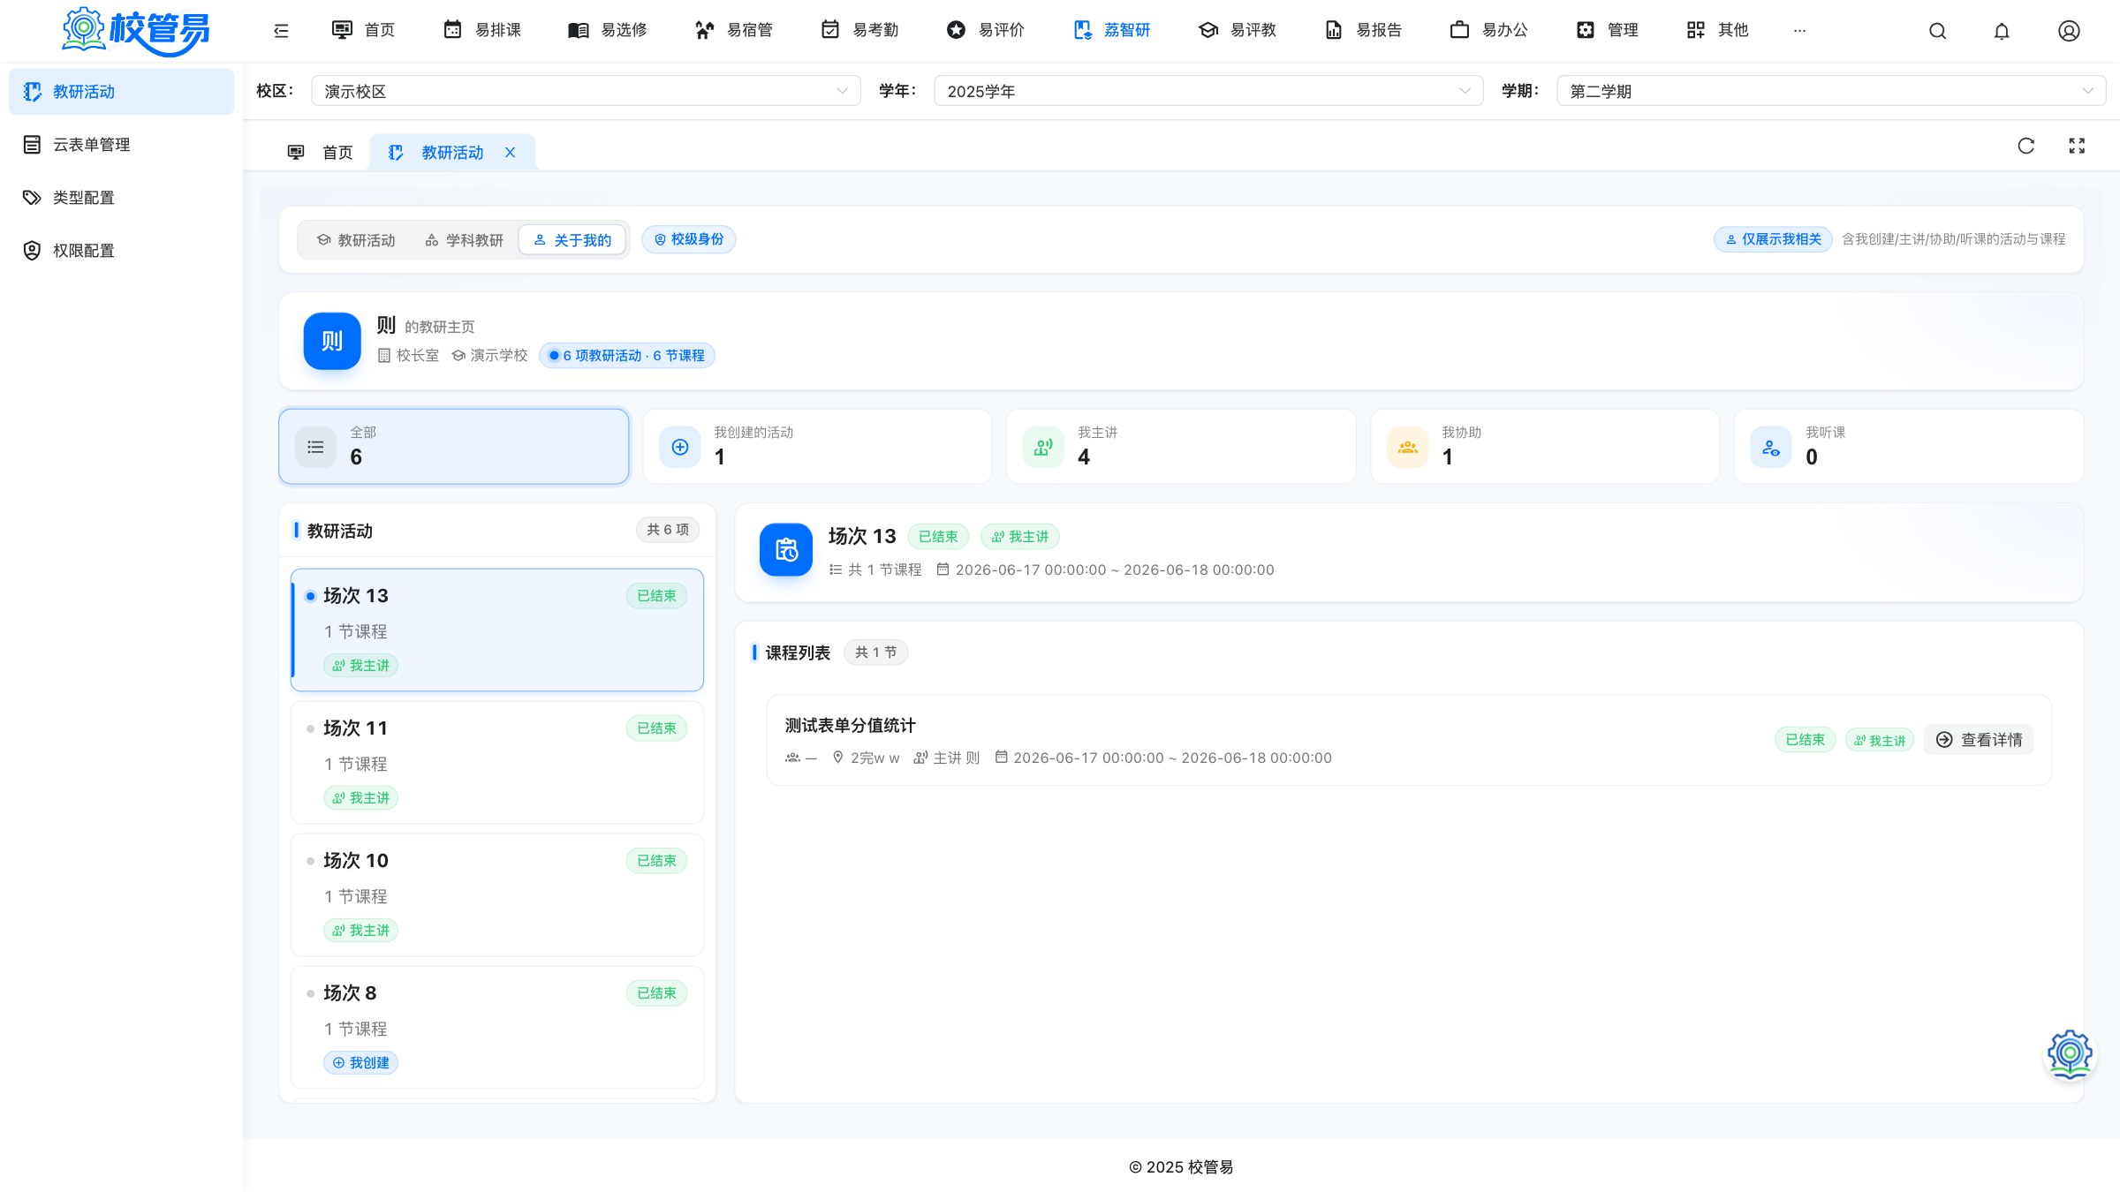Click the 我协助 group icon
Screen dimensions: 2120x1192
1408,447
